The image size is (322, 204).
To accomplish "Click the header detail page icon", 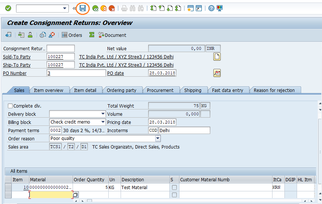I will click(x=217, y=57).
